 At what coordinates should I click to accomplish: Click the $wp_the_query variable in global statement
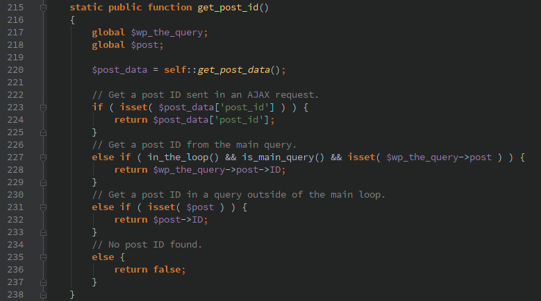[167, 33]
